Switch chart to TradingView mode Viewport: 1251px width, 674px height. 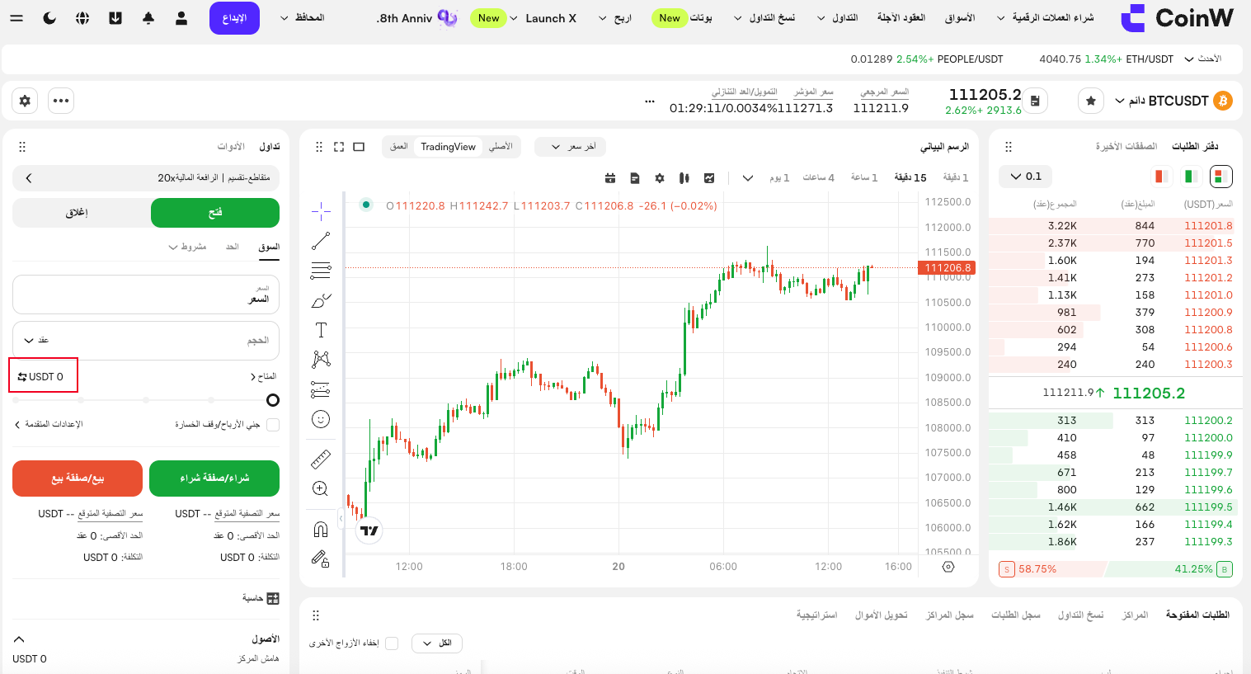click(x=448, y=147)
